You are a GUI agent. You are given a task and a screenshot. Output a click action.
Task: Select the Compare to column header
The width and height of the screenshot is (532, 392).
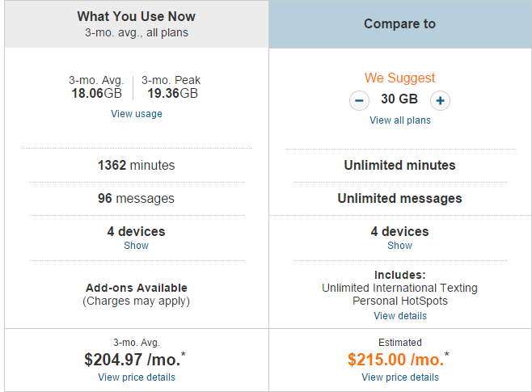(400, 24)
